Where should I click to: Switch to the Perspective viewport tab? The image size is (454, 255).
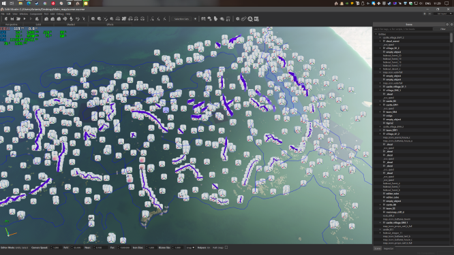pos(12,24)
